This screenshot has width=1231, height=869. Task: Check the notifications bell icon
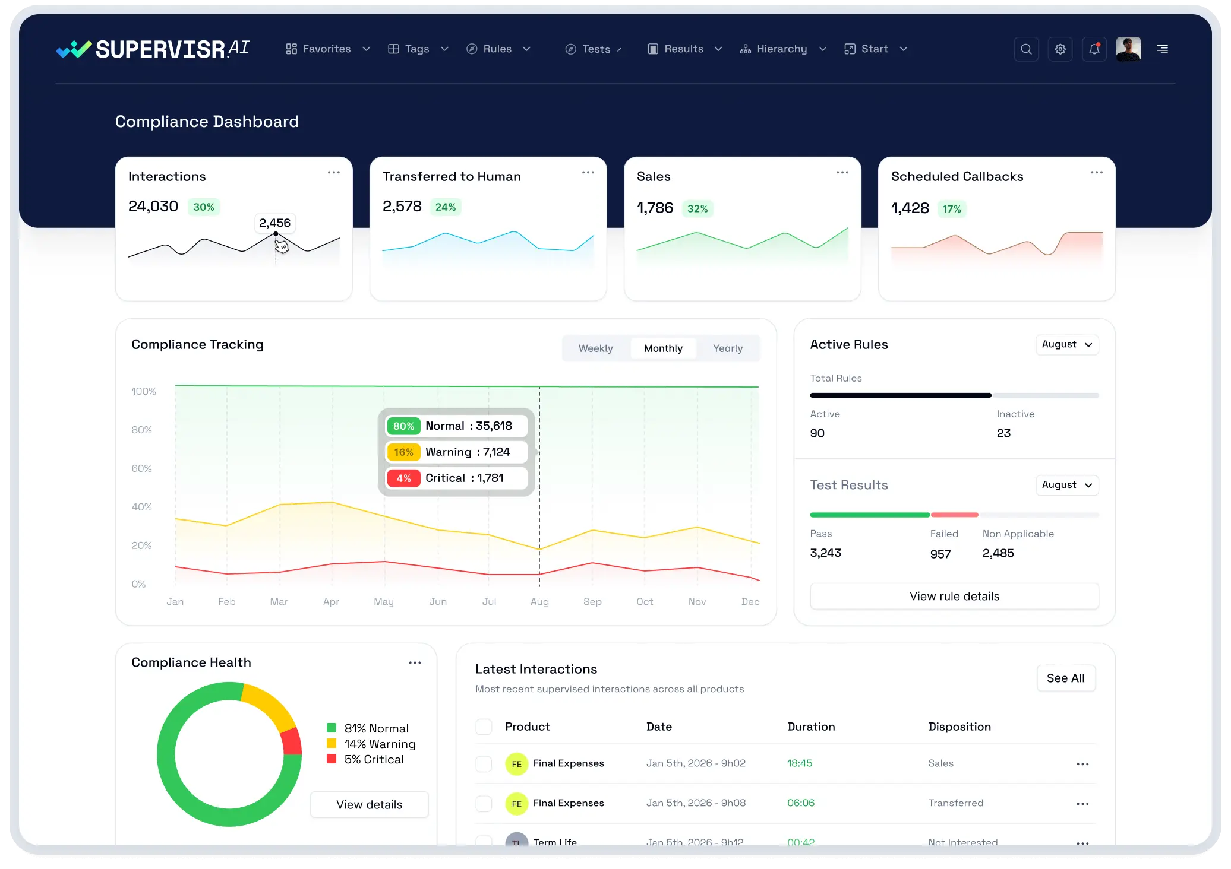click(1094, 49)
